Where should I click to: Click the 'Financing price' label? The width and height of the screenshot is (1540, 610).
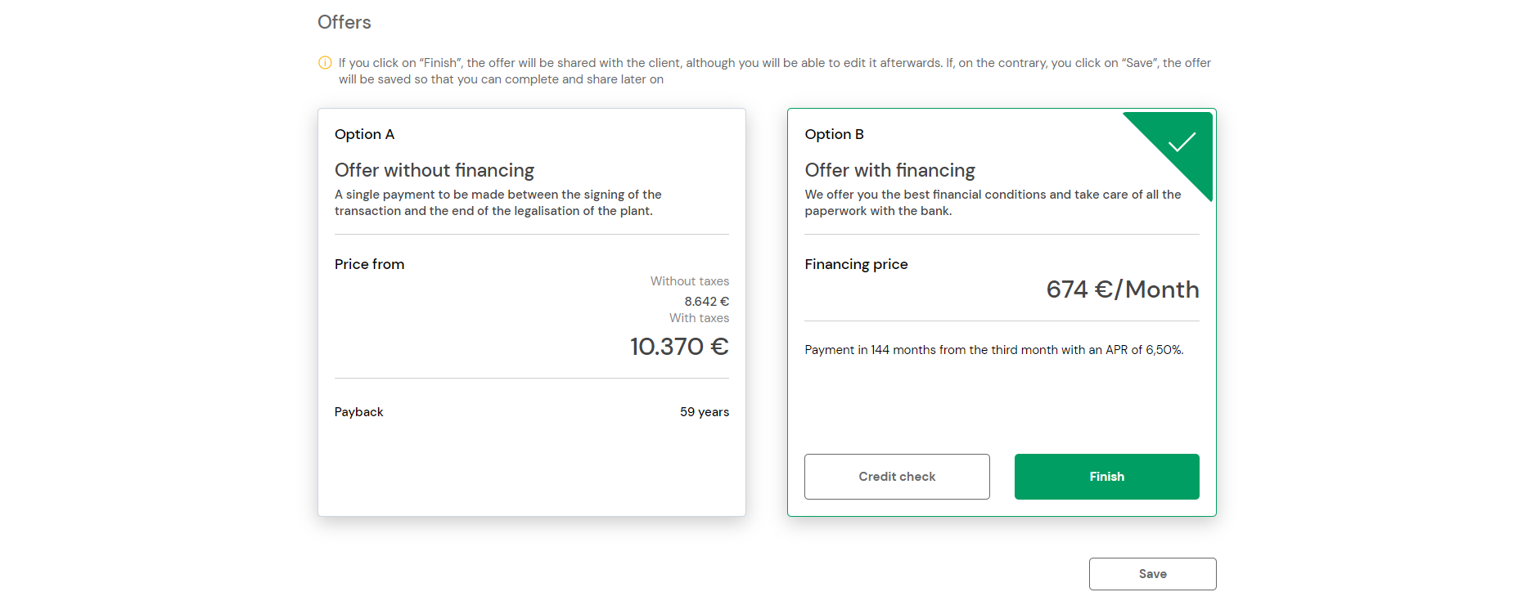[856, 264]
